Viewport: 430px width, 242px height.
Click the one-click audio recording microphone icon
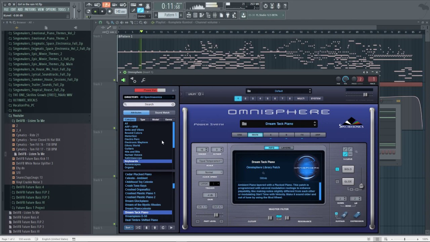tap(278, 6)
